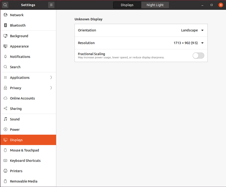
Task: Click the Privacy lock icon
Action: point(5,88)
